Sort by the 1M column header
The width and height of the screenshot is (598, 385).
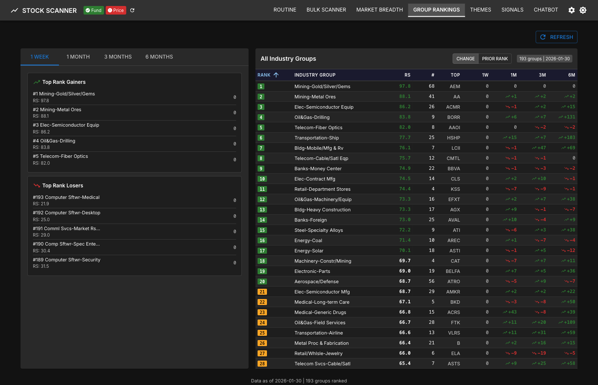click(513, 75)
